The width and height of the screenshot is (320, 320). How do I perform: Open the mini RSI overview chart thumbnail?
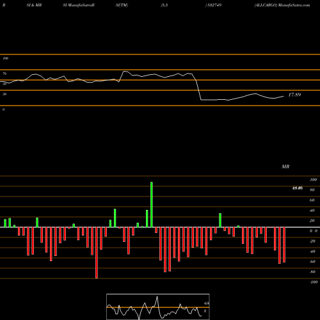[x=158, y=307]
